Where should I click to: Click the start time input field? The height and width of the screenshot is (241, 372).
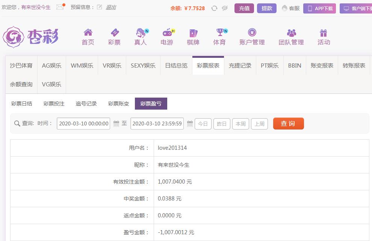(x=83, y=124)
